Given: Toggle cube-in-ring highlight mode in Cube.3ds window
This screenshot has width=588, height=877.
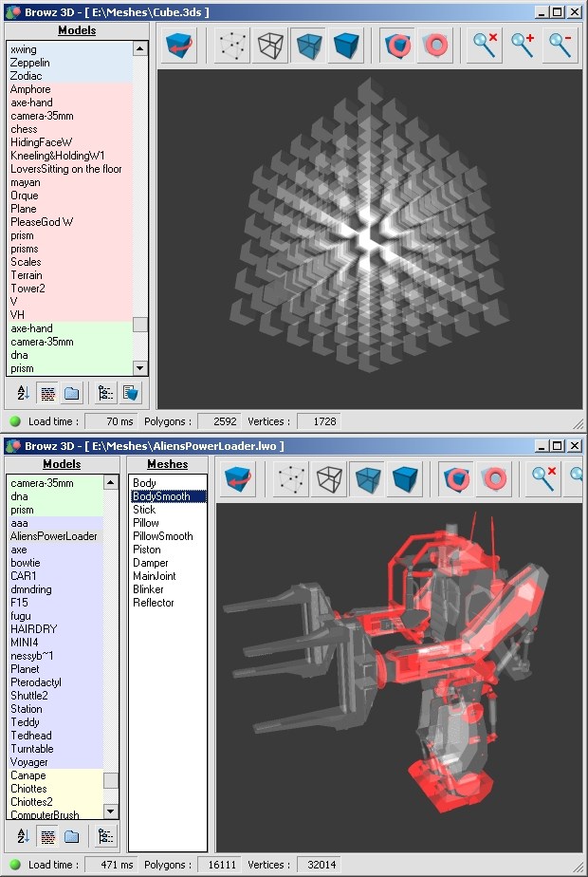Looking at the screenshot, I should [397, 45].
